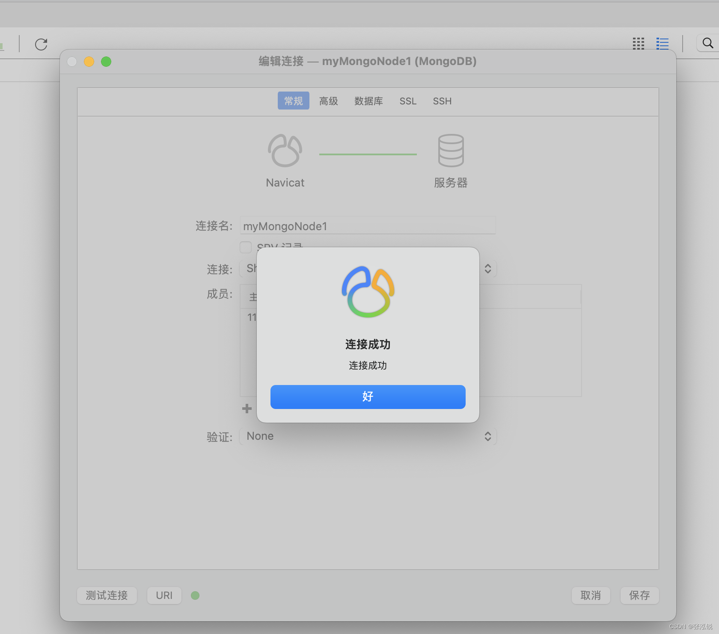Click the plus icon to add member

tap(247, 409)
